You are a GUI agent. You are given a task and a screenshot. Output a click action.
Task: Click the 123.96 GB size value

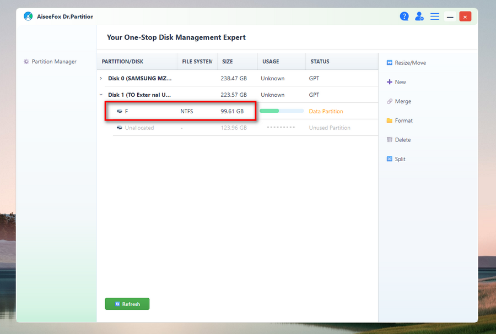pos(234,128)
